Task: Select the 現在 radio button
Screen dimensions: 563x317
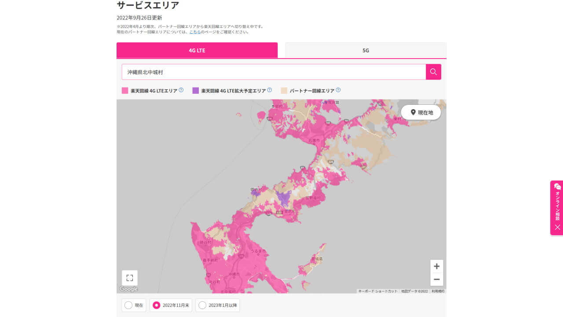Action: pos(128,305)
